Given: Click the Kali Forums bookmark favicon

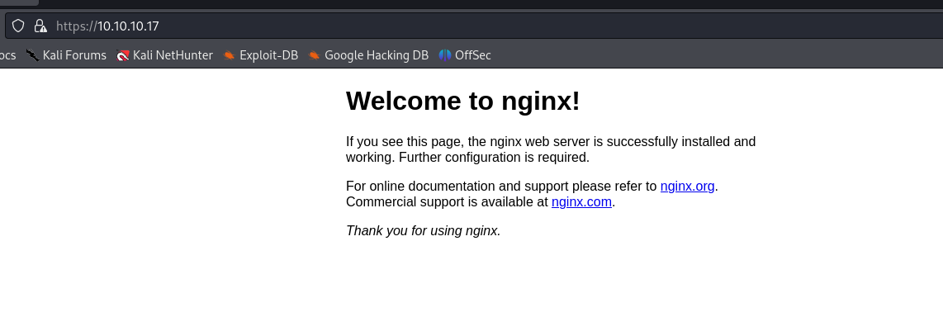Looking at the screenshot, I should coord(33,55).
